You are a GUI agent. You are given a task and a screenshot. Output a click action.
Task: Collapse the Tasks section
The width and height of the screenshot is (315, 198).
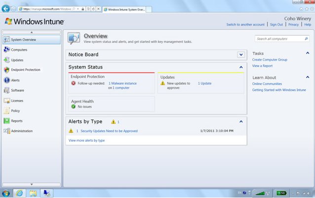coord(308,53)
